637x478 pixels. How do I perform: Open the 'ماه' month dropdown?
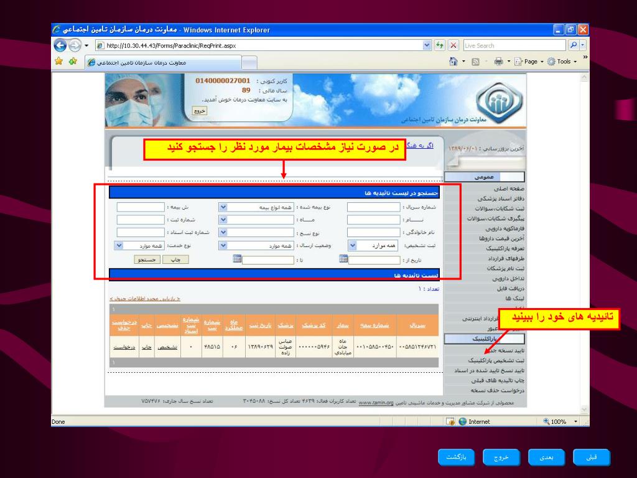click(x=223, y=220)
